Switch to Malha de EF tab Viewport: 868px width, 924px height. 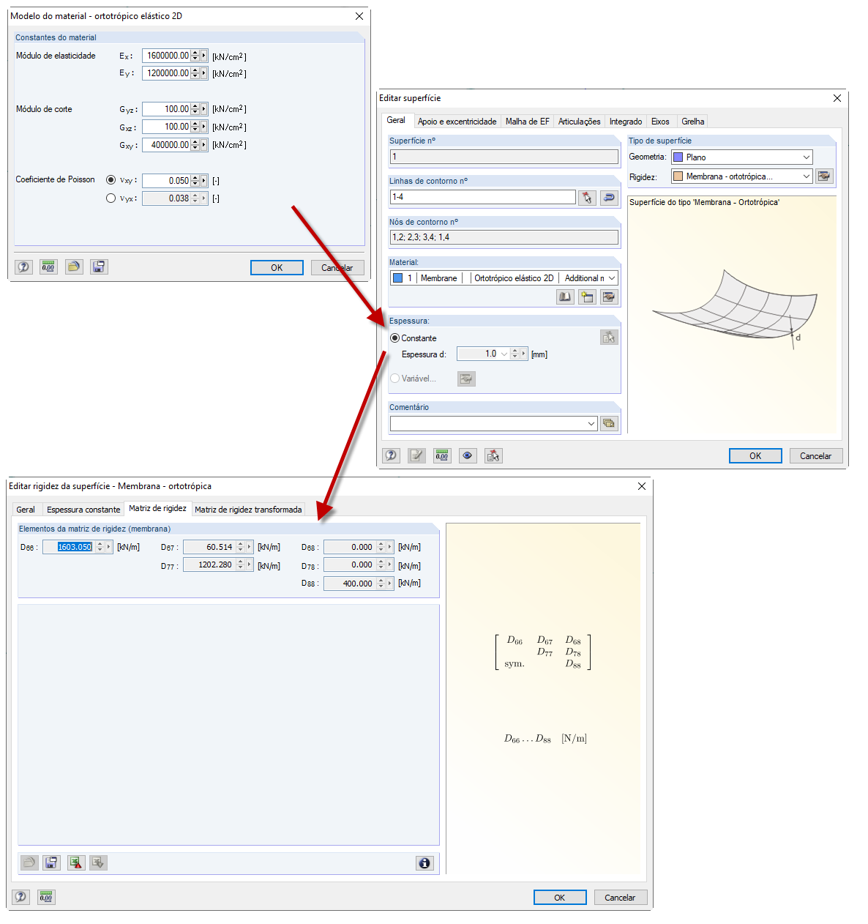point(527,122)
